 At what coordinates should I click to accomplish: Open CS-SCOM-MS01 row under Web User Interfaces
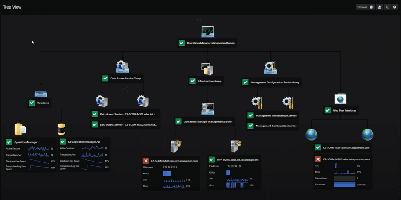pyautogui.click(x=343, y=148)
